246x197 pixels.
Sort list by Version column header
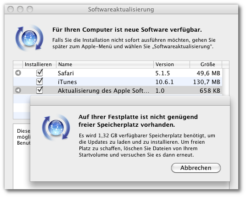click(x=172, y=64)
